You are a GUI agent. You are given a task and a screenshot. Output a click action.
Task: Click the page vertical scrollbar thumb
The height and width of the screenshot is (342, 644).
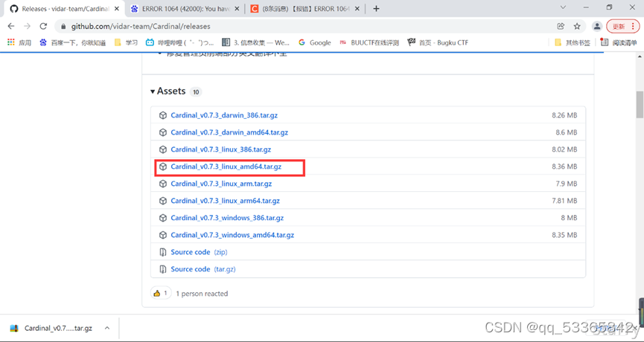640,105
